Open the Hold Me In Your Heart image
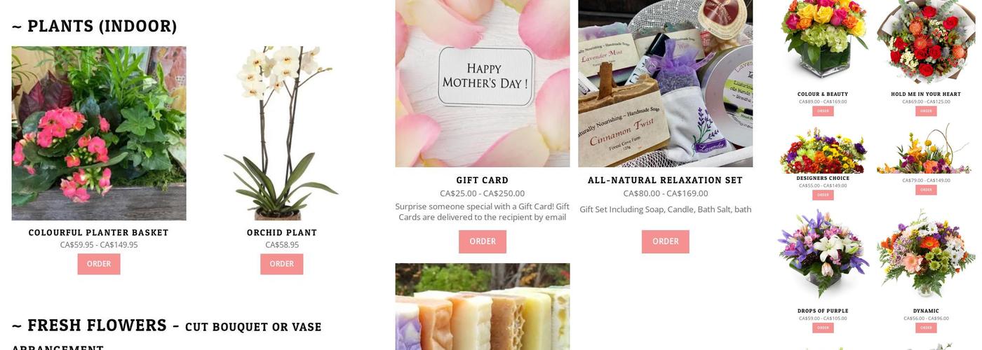The image size is (982, 350). point(926,42)
